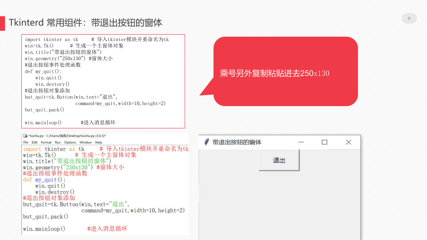Click 'win.mainloop()' in red code box
This screenshot has width=427, height=240.
coord(43,122)
